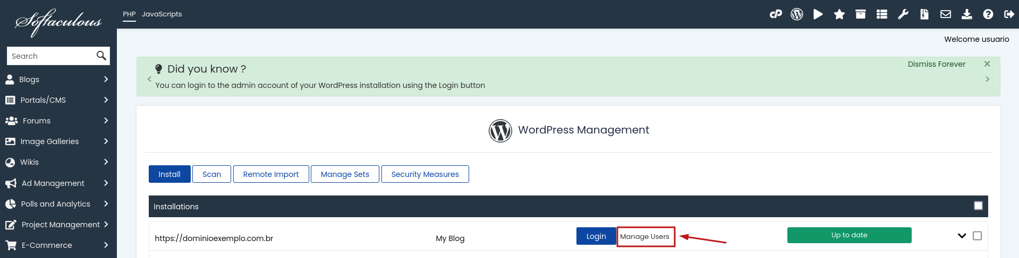Expand installation details down arrow
Image resolution: width=1019 pixels, height=258 pixels.
[962, 236]
